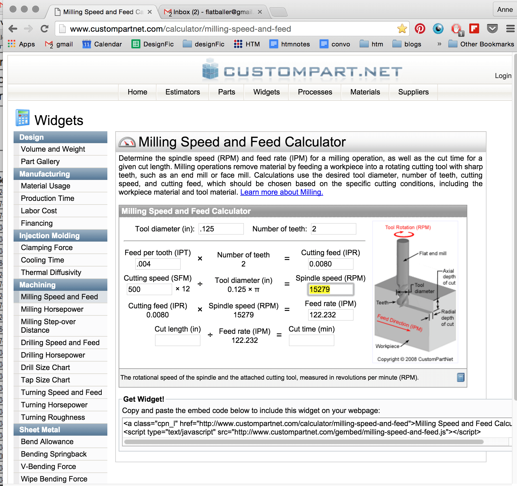Viewport: 517px width, 486px height.
Task: Click the CustomPart.net logo
Action: point(302,69)
